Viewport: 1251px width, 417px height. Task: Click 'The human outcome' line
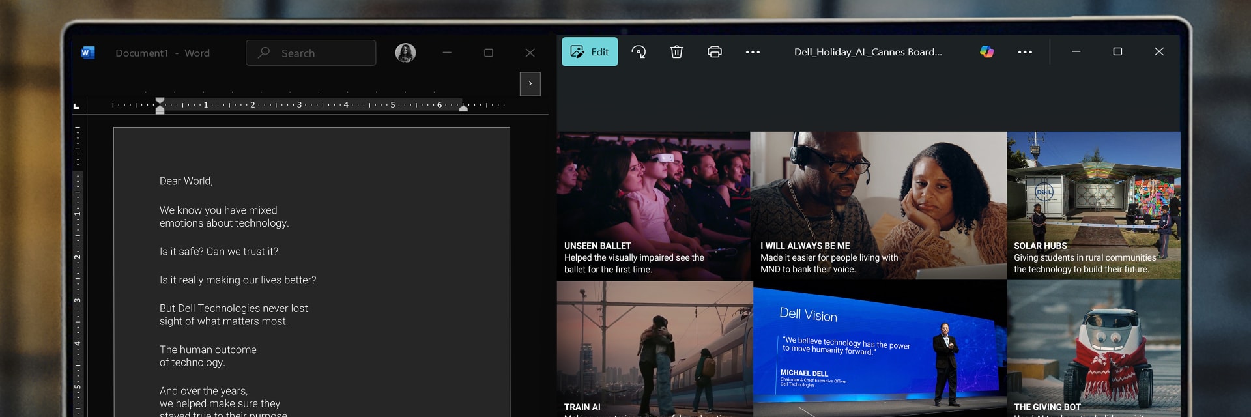coord(208,350)
